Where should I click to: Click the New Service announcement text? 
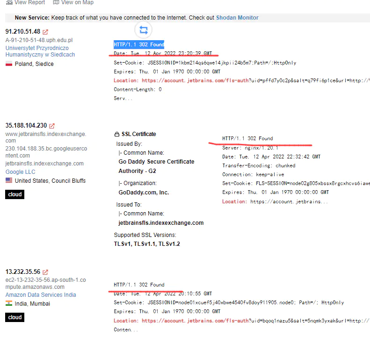(x=137, y=18)
